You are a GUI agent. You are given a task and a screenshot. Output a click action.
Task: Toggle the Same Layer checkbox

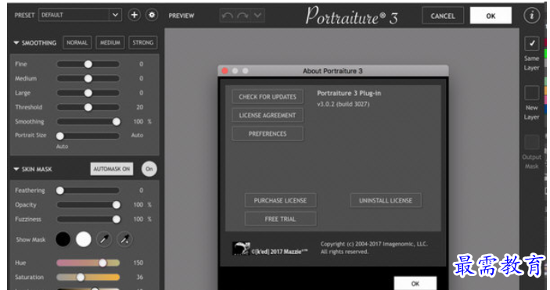pos(532,44)
